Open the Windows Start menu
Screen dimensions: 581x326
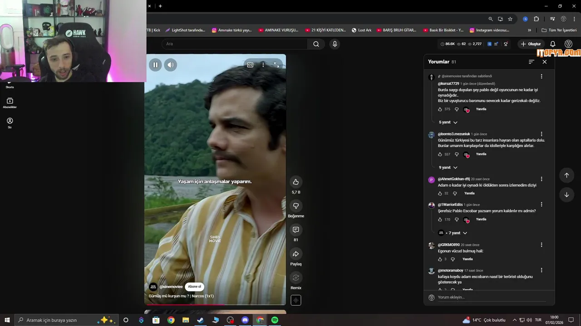coord(7,320)
